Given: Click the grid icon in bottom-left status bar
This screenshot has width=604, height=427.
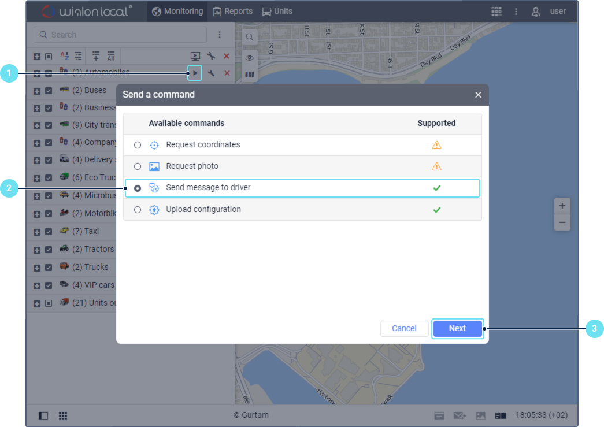Looking at the screenshot, I should point(63,415).
